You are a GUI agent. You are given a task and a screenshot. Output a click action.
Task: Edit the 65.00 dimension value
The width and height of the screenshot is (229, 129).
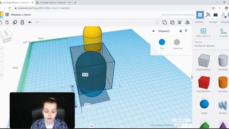pos(85,75)
